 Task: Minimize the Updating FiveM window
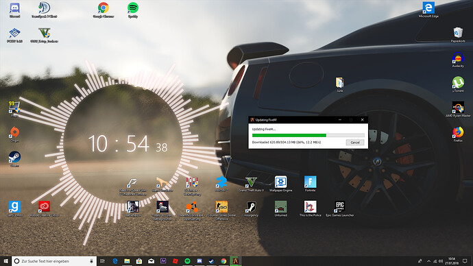[340, 120]
